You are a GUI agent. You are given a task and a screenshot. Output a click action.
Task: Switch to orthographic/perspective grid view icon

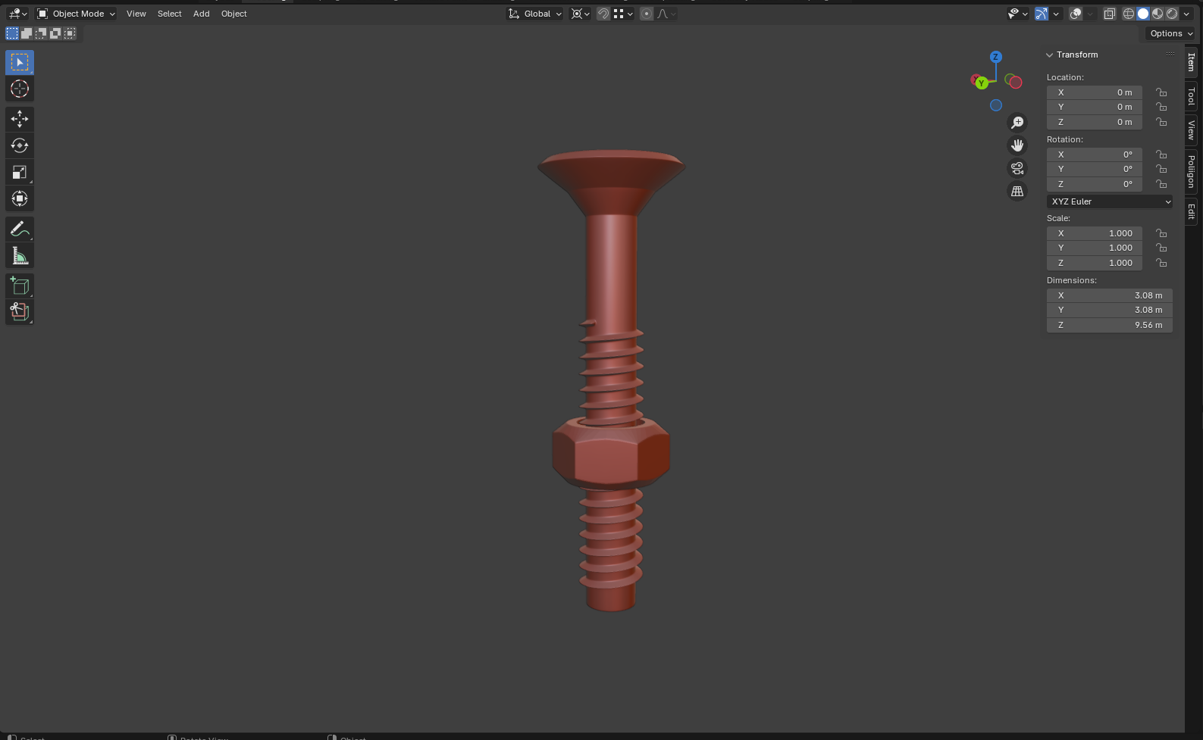tap(1017, 191)
